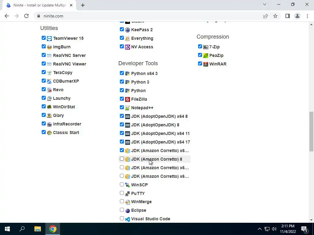Viewport: 314px width, 235px height.
Task: Select the Ninite browser tab
Action: tap(39, 5)
